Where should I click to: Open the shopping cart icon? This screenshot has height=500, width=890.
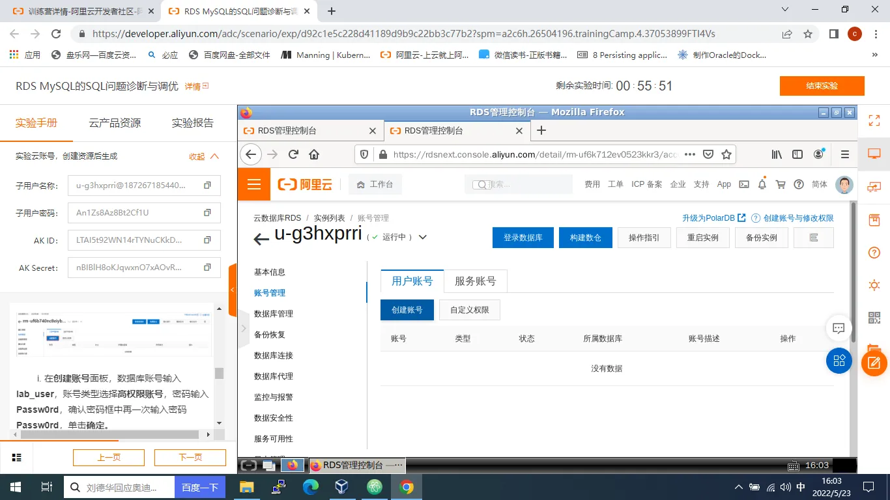click(x=781, y=184)
